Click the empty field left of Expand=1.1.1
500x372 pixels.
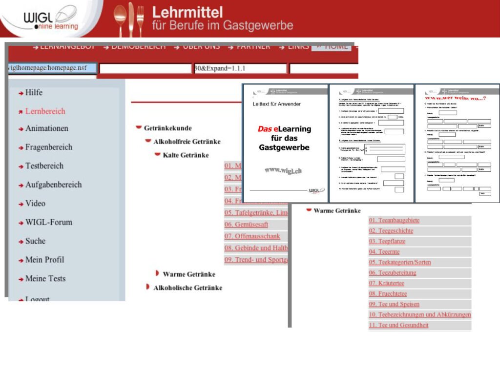tap(146, 68)
